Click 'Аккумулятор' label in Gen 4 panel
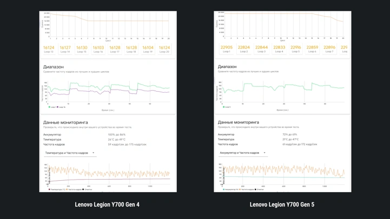Screen dimensions: 390x219 tap(52, 135)
